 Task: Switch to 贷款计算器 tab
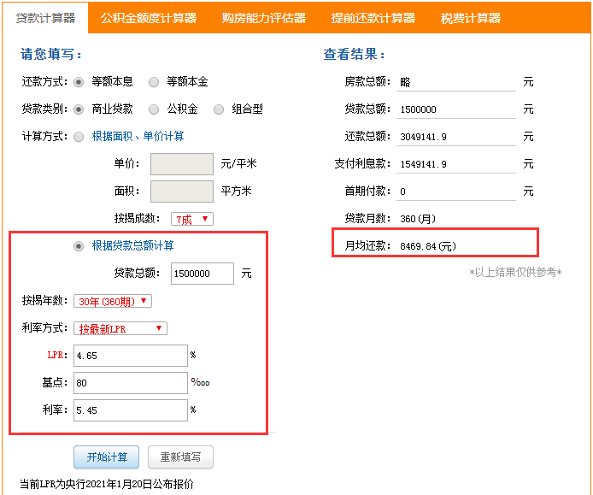45,18
